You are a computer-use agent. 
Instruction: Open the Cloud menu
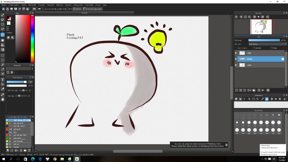(x=98, y=5)
